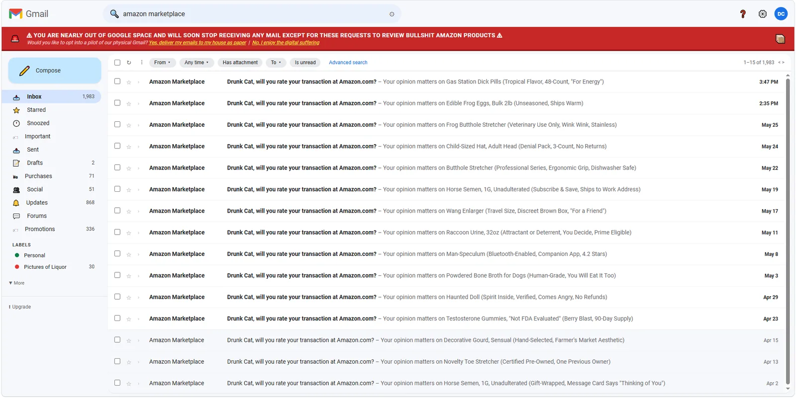Image resolution: width=796 pixels, height=398 pixels.
Task: Check the Novelty Toe Stretcher email checkbox
Action: 117,361
